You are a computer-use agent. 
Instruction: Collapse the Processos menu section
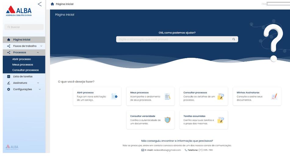click(x=38, y=52)
